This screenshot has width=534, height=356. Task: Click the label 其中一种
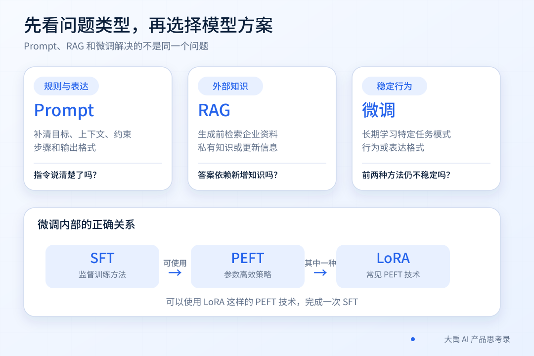pyautogui.click(x=320, y=263)
